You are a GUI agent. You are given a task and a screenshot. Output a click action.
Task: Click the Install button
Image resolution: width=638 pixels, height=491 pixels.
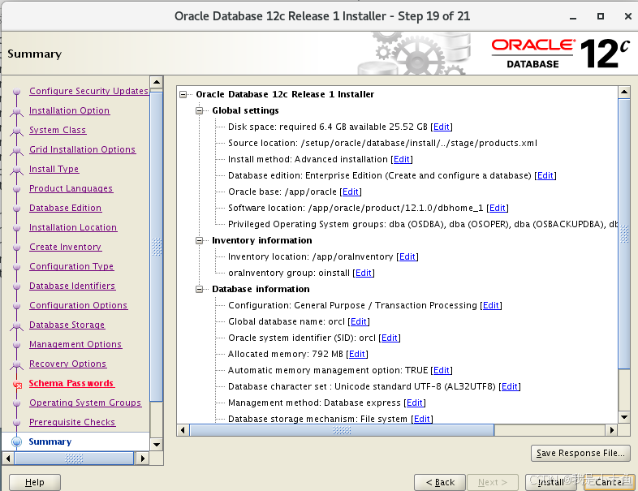[550, 482]
